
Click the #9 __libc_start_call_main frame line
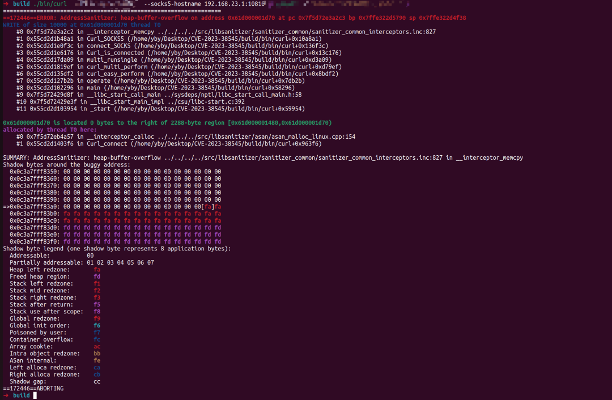(159, 95)
